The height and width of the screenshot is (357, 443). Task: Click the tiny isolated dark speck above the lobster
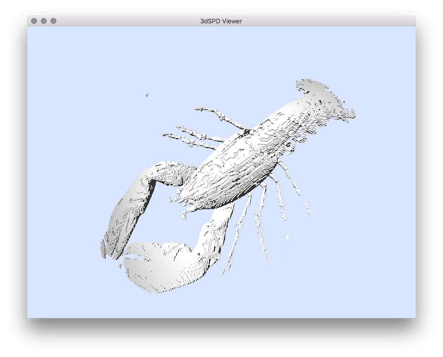coord(147,95)
